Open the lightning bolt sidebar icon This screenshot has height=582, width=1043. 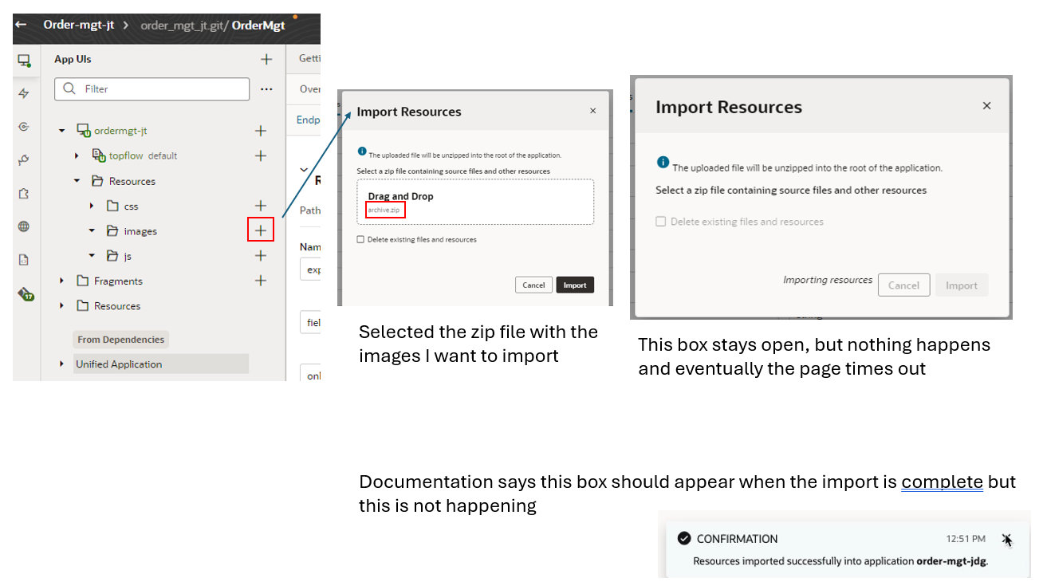pos(24,94)
